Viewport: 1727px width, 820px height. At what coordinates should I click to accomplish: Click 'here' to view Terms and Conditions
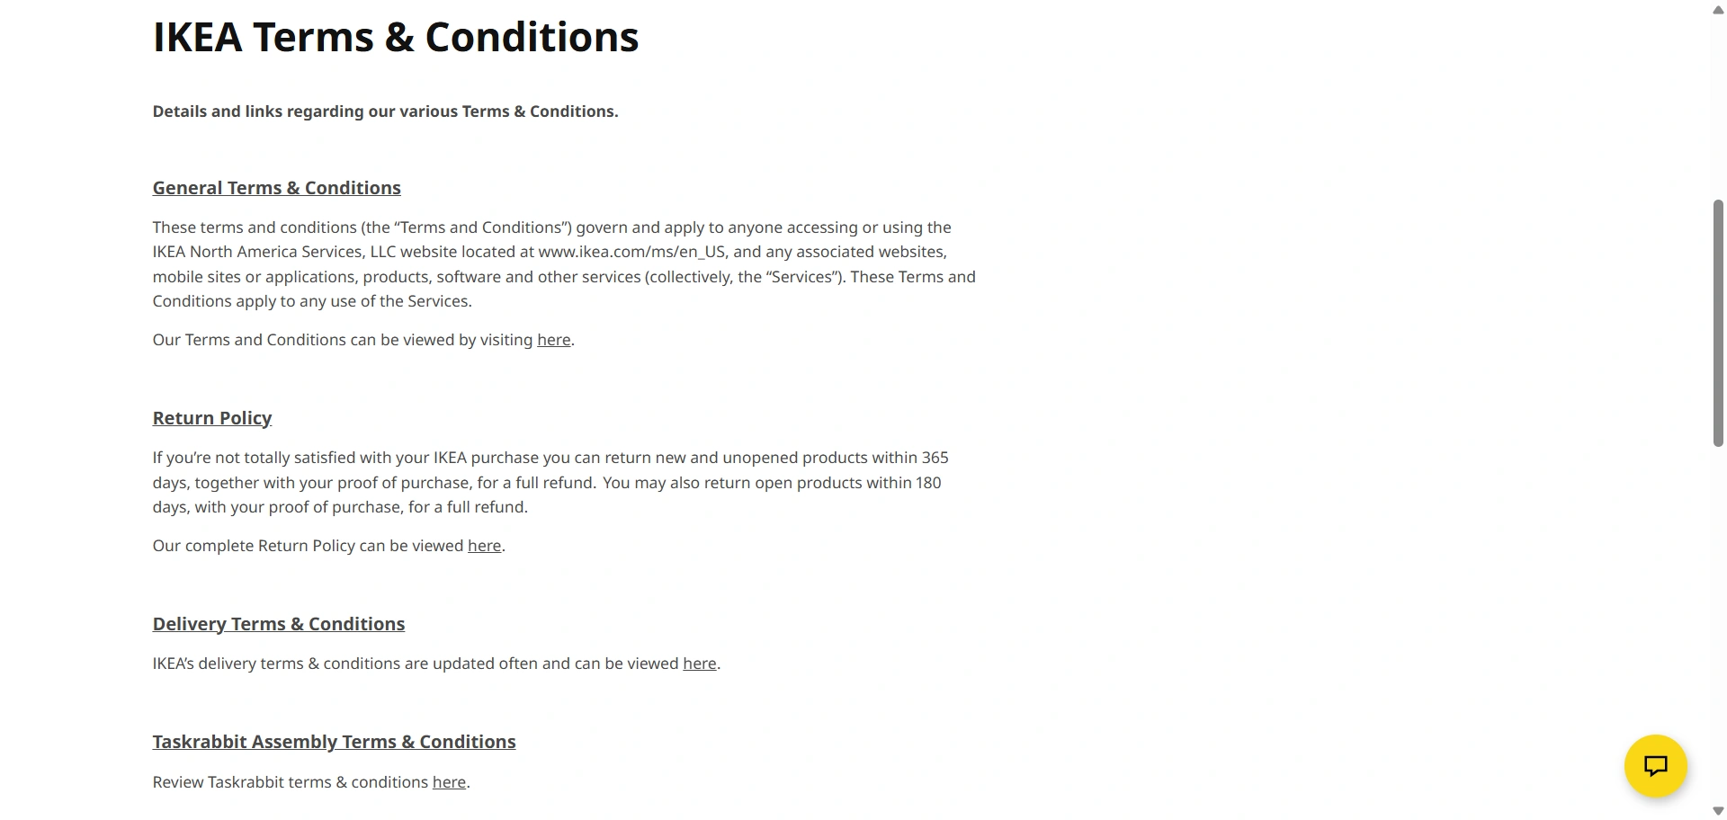pos(553,340)
